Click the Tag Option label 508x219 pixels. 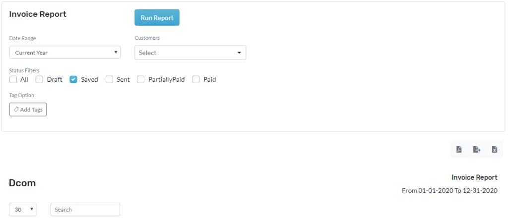tap(22, 95)
